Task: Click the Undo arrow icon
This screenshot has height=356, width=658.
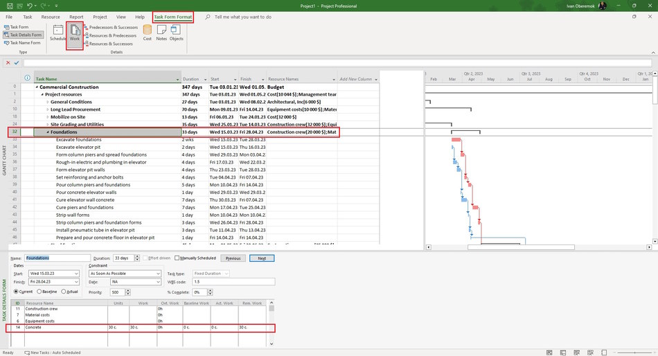Action: (29, 6)
